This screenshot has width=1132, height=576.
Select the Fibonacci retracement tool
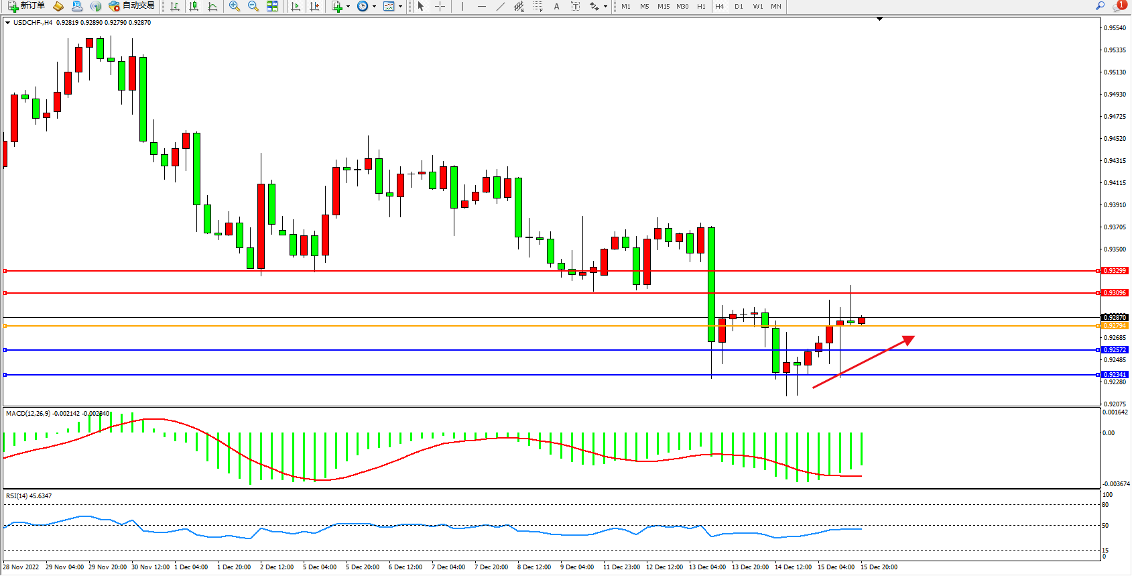click(538, 6)
